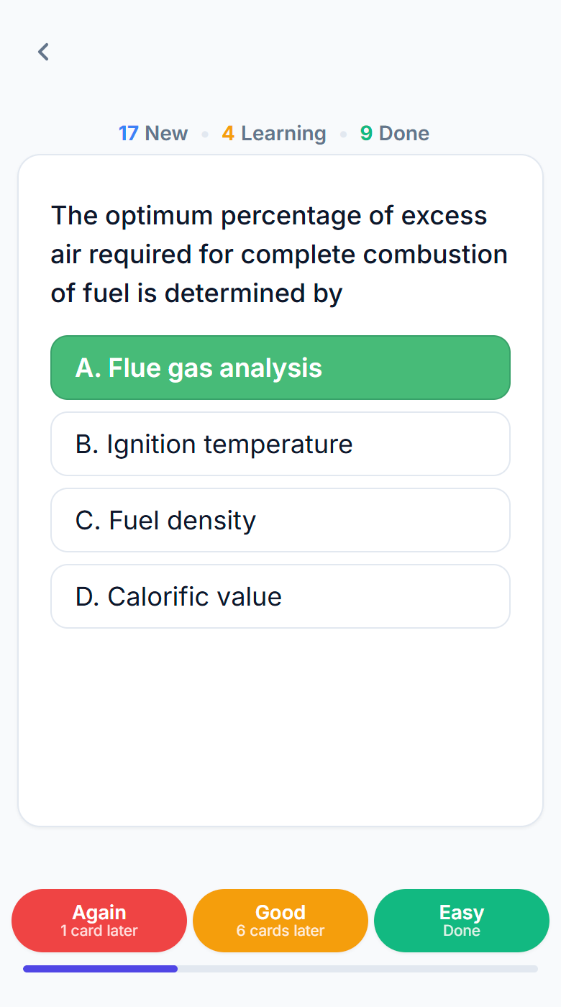
Task: Select option D. Calorific value
Action: [280, 596]
